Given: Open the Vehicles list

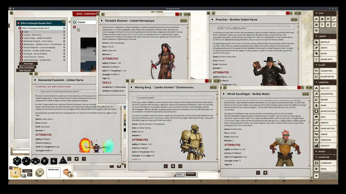Looking at the screenshot, I should coord(325,146).
